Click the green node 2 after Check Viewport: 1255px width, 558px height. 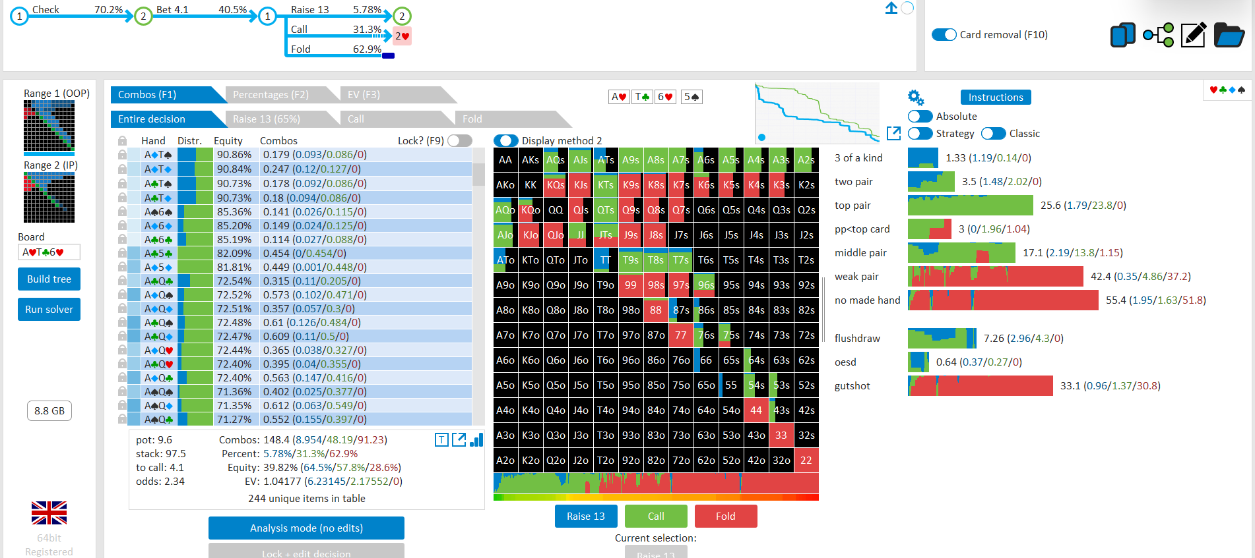click(x=143, y=16)
